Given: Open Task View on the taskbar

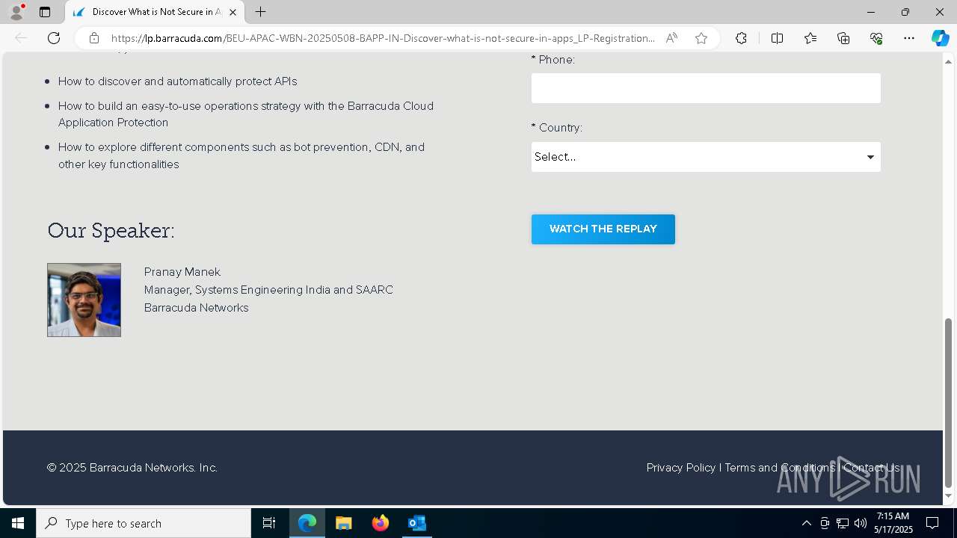Looking at the screenshot, I should pyautogui.click(x=269, y=523).
